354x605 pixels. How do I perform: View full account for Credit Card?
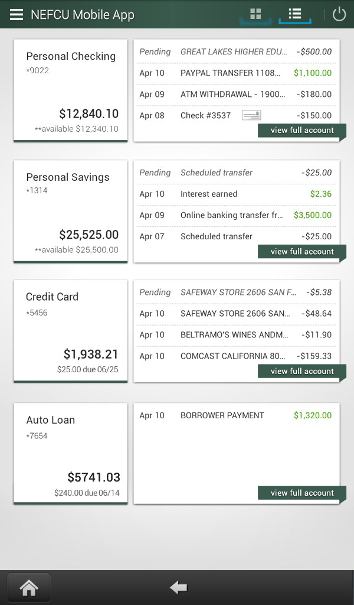point(302,371)
